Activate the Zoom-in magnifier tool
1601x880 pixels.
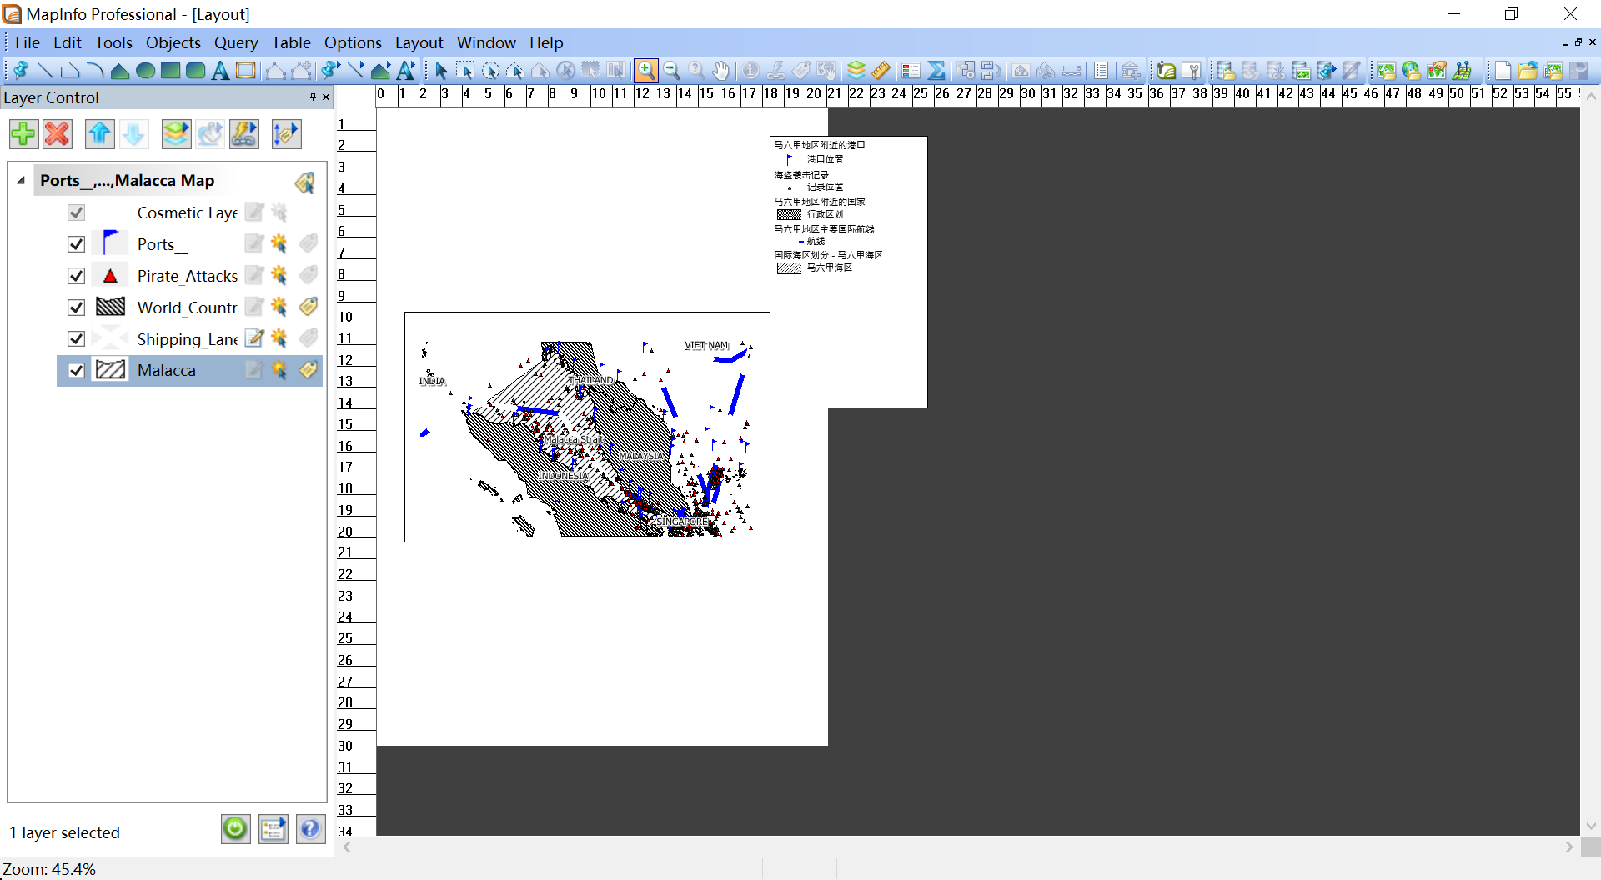[x=645, y=71]
